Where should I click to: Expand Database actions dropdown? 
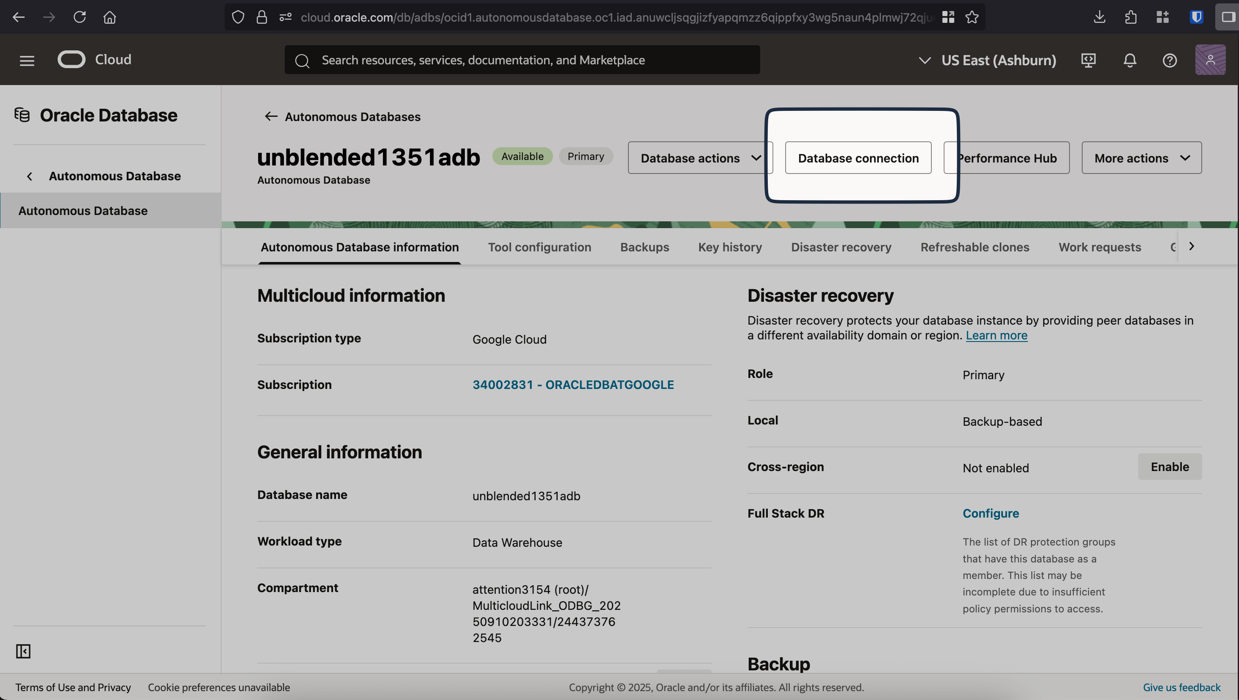(700, 158)
